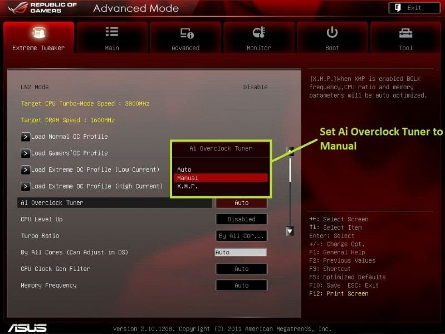Viewport: 445px width, 334px height.
Task: Load Normal OC Profile
Action: coord(70,137)
